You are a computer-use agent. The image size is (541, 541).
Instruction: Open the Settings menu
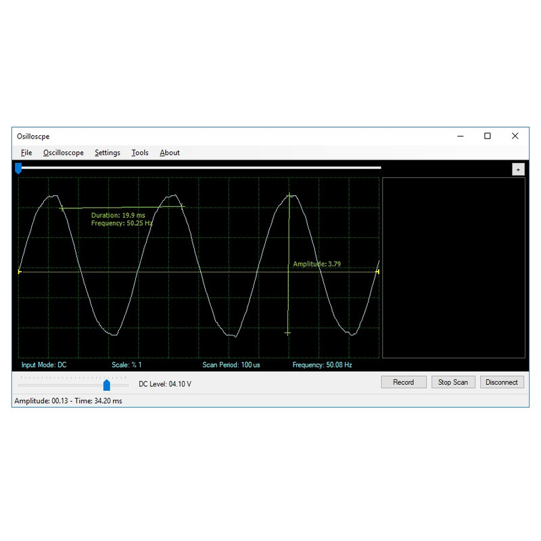click(108, 153)
